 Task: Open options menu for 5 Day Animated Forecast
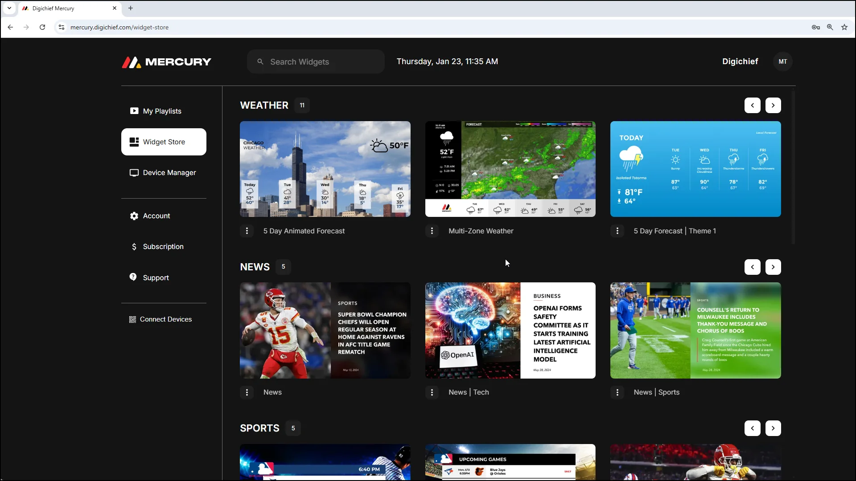coord(247,231)
